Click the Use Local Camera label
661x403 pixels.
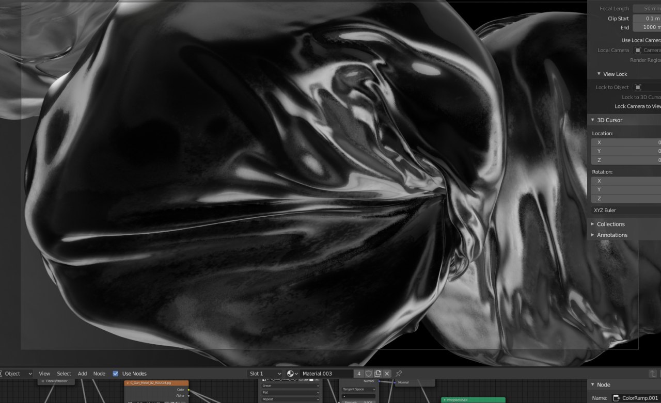click(x=641, y=40)
